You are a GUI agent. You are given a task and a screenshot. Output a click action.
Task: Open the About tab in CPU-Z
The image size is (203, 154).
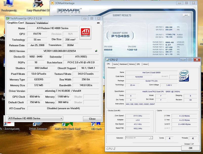[145, 64]
